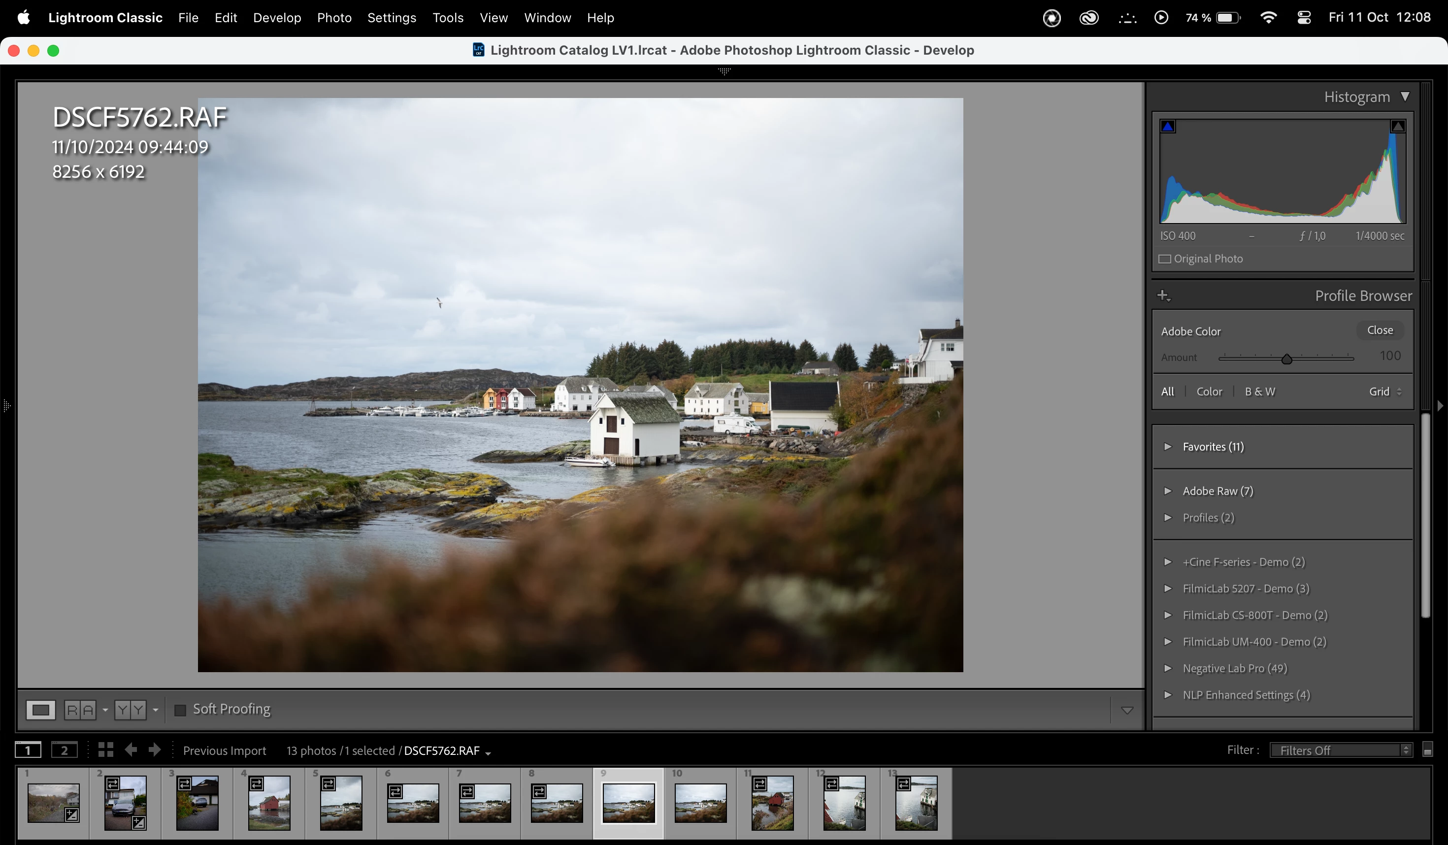The width and height of the screenshot is (1448, 845).
Task: Open the Develop menu
Action: coord(277,18)
